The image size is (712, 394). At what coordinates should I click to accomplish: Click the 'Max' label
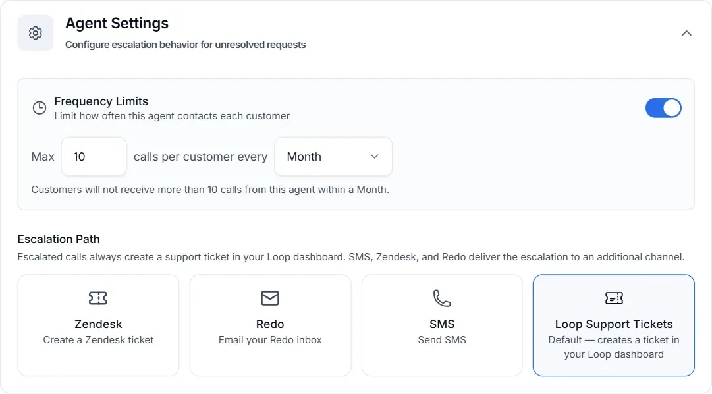pos(43,157)
